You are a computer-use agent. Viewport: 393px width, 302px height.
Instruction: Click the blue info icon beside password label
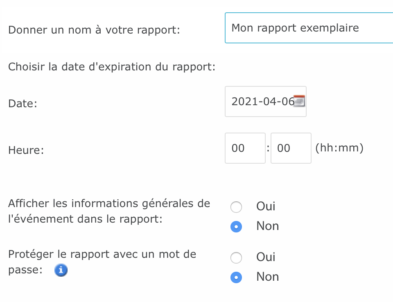[x=61, y=270]
